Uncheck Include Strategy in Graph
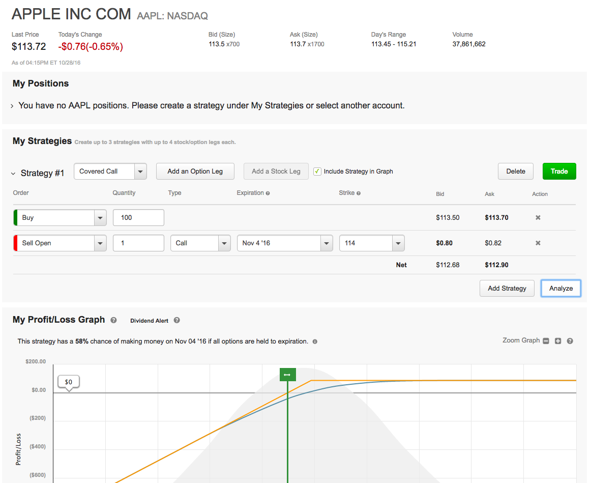This screenshot has width=591, height=483. coord(317,172)
